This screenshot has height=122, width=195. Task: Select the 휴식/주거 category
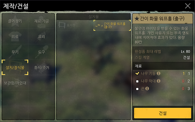41,67
